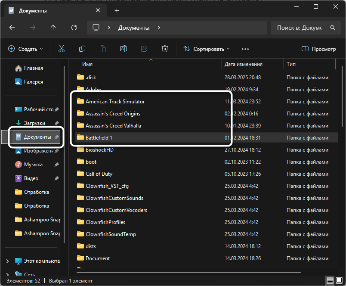Image resolution: width=346 pixels, height=286 pixels.
Task: Refresh the current folder view
Action: coord(74,28)
